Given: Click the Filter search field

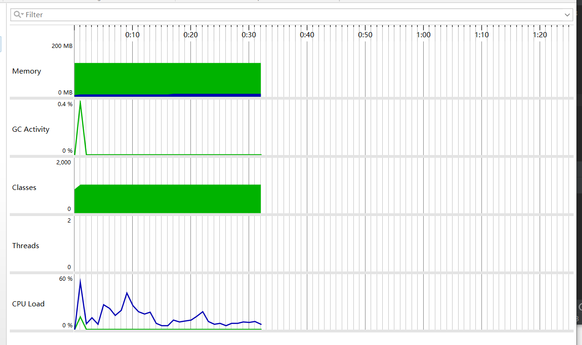Looking at the screenshot, I should click(x=291, y=14).
